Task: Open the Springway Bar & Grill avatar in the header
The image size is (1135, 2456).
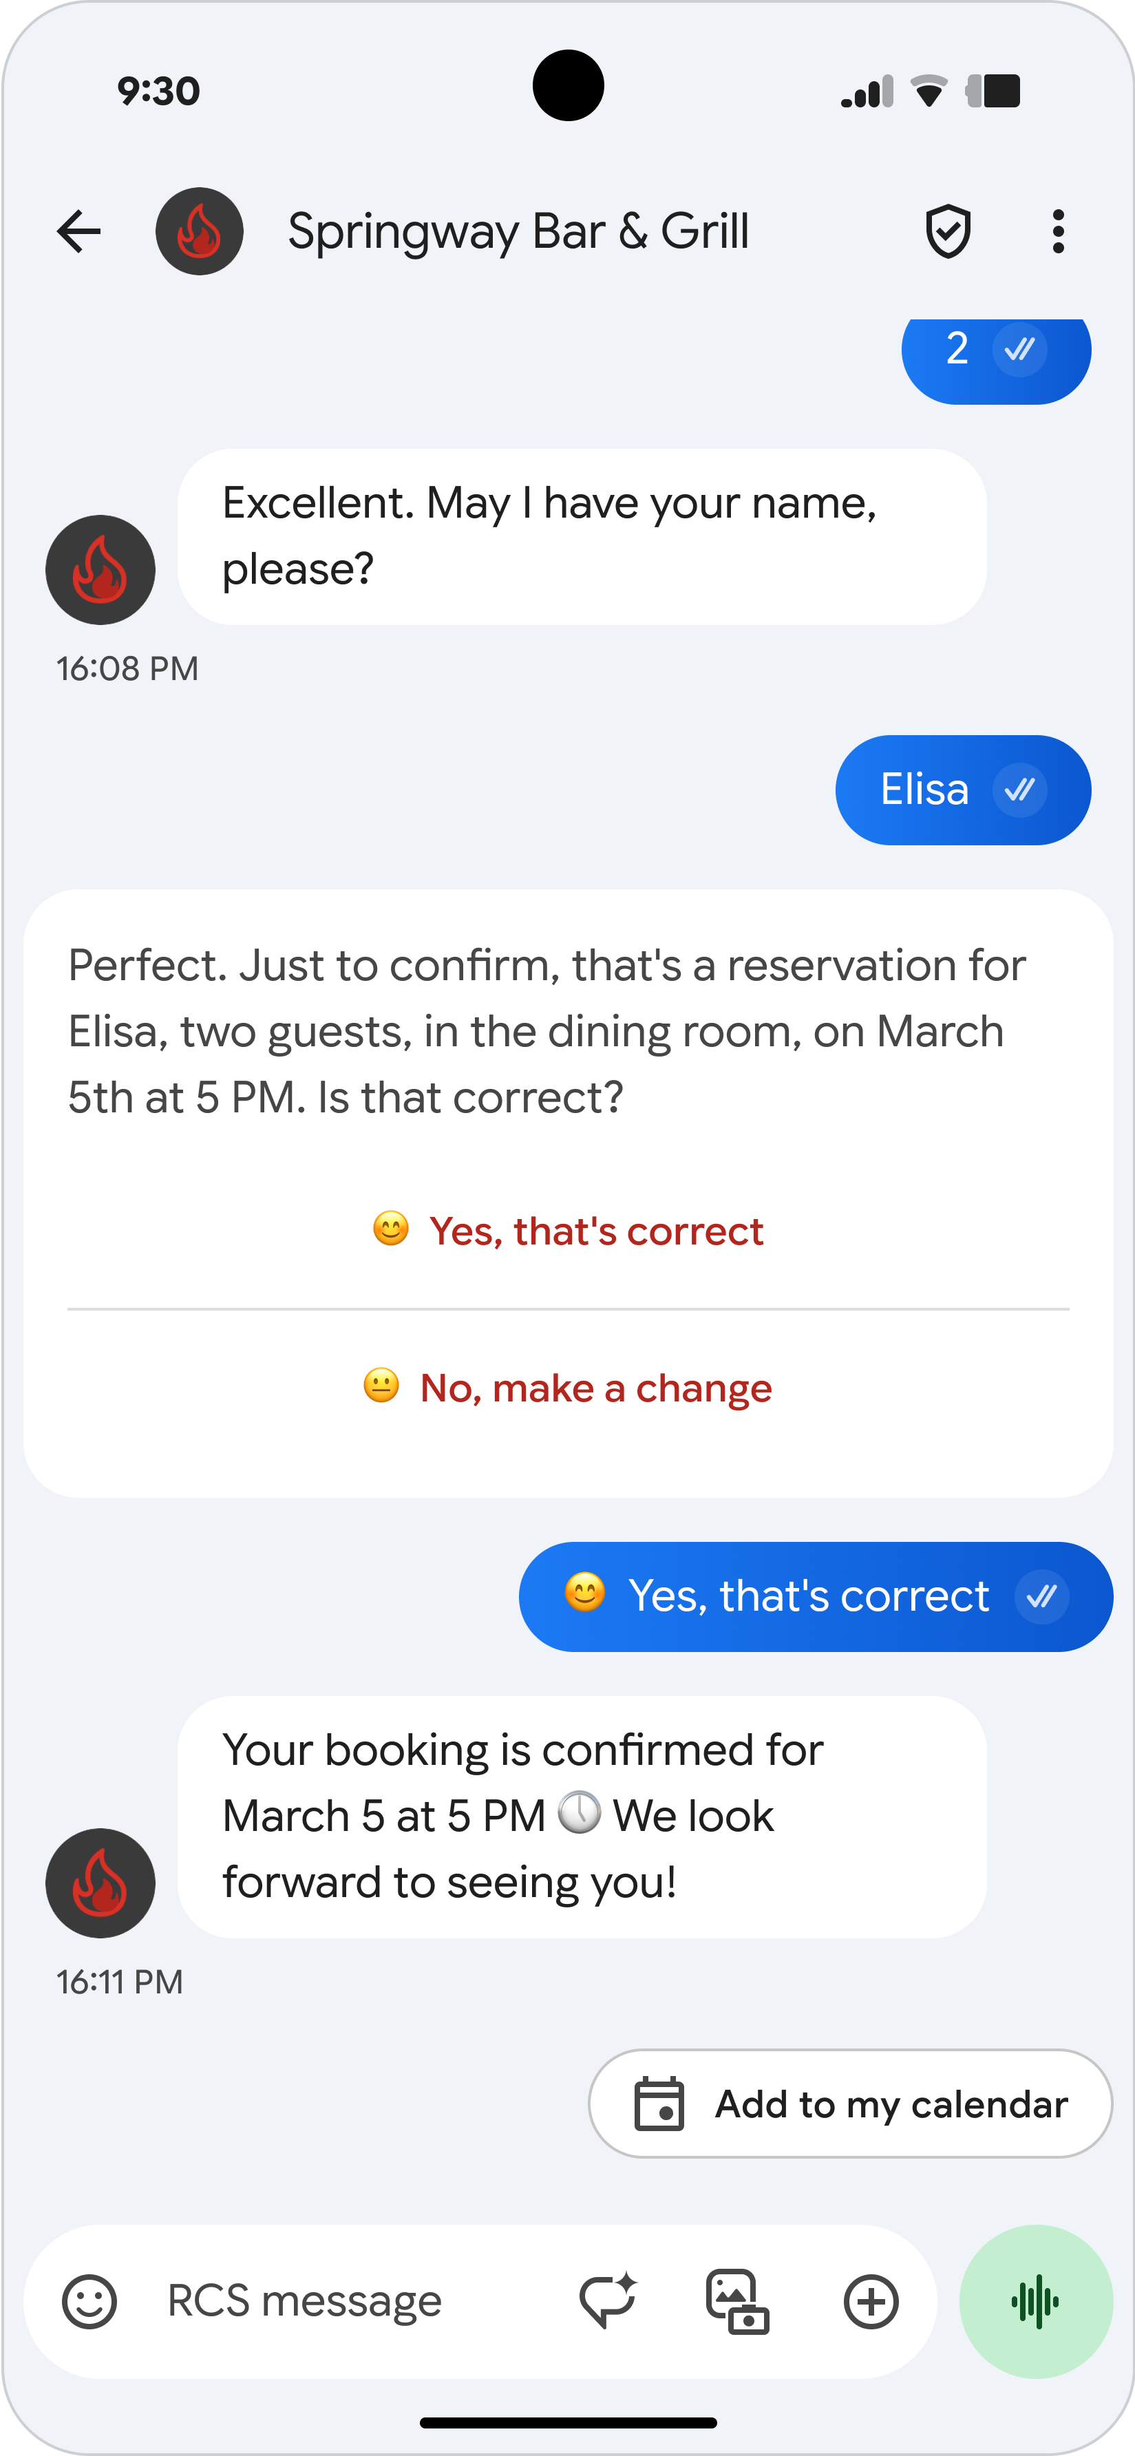Action: point(199,232)
